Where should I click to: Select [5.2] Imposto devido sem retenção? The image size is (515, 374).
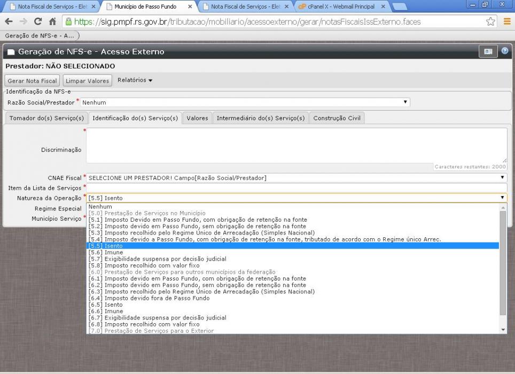point(293,226)
